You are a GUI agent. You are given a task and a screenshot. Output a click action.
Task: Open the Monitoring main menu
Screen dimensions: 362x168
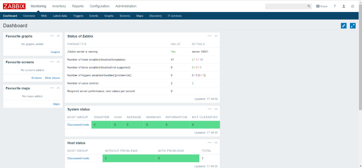(38, 6)
